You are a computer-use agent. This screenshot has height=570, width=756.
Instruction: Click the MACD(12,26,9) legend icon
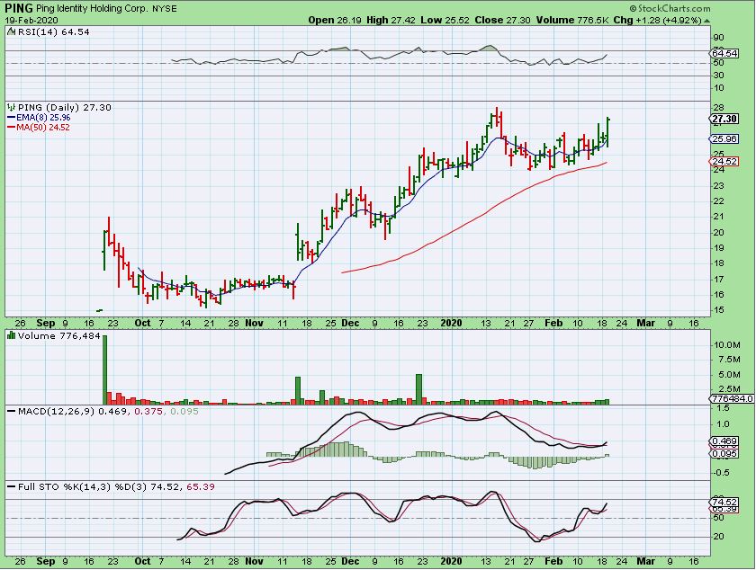point(11,411)
